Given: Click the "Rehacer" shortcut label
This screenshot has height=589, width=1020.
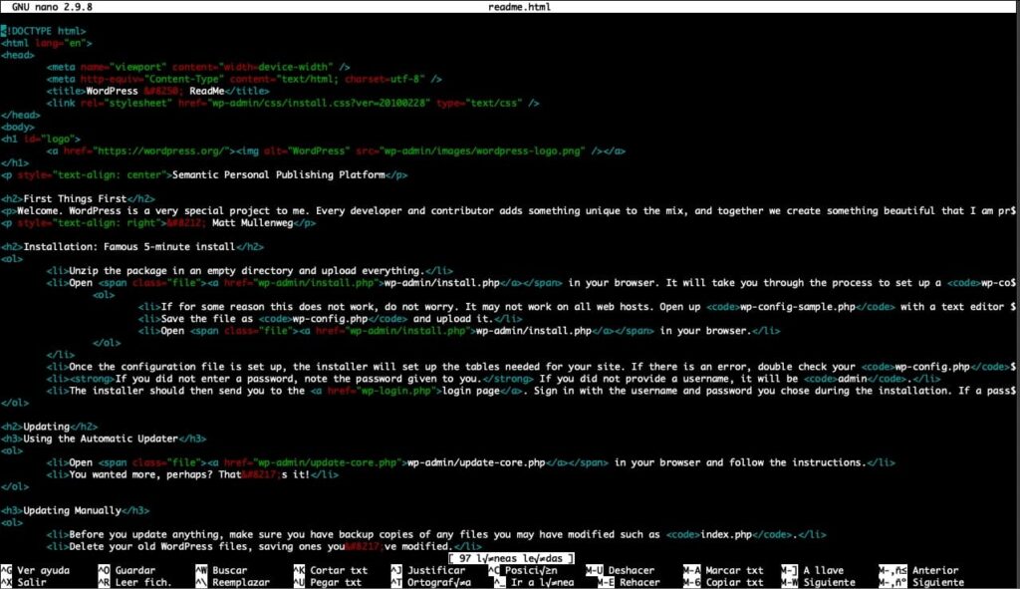Looking at the screenshot, I should 639,582.
